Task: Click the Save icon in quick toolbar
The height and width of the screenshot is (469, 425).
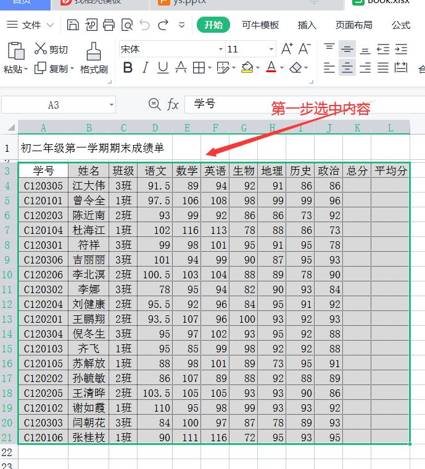Action: [73, 25]
